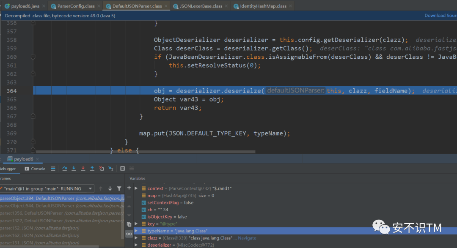Click the Navigate link beside clazz
The width and height of the screenshot is (457, 248).
point(247,238)
